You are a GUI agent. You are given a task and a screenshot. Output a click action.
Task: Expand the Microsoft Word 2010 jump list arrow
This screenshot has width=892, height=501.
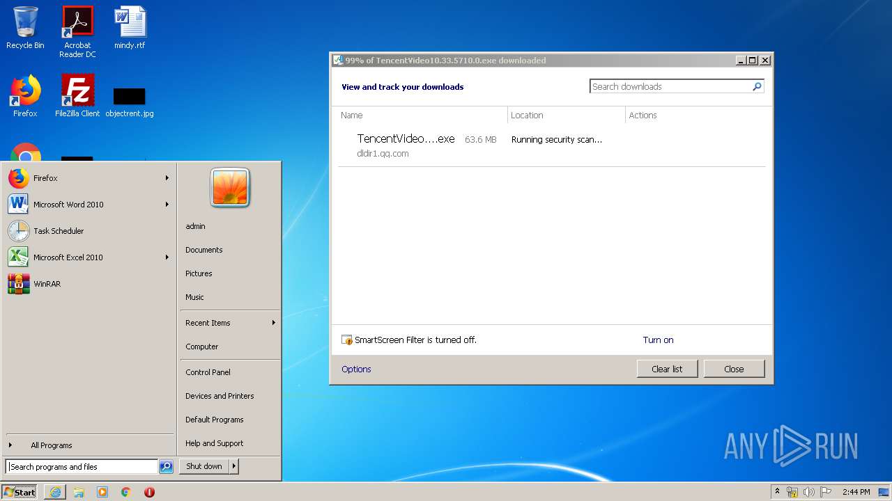[x=167, y=205]
